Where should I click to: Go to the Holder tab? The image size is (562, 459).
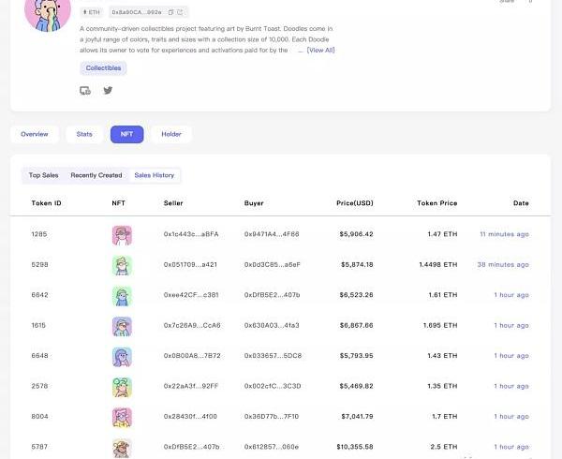click(171, 135)
